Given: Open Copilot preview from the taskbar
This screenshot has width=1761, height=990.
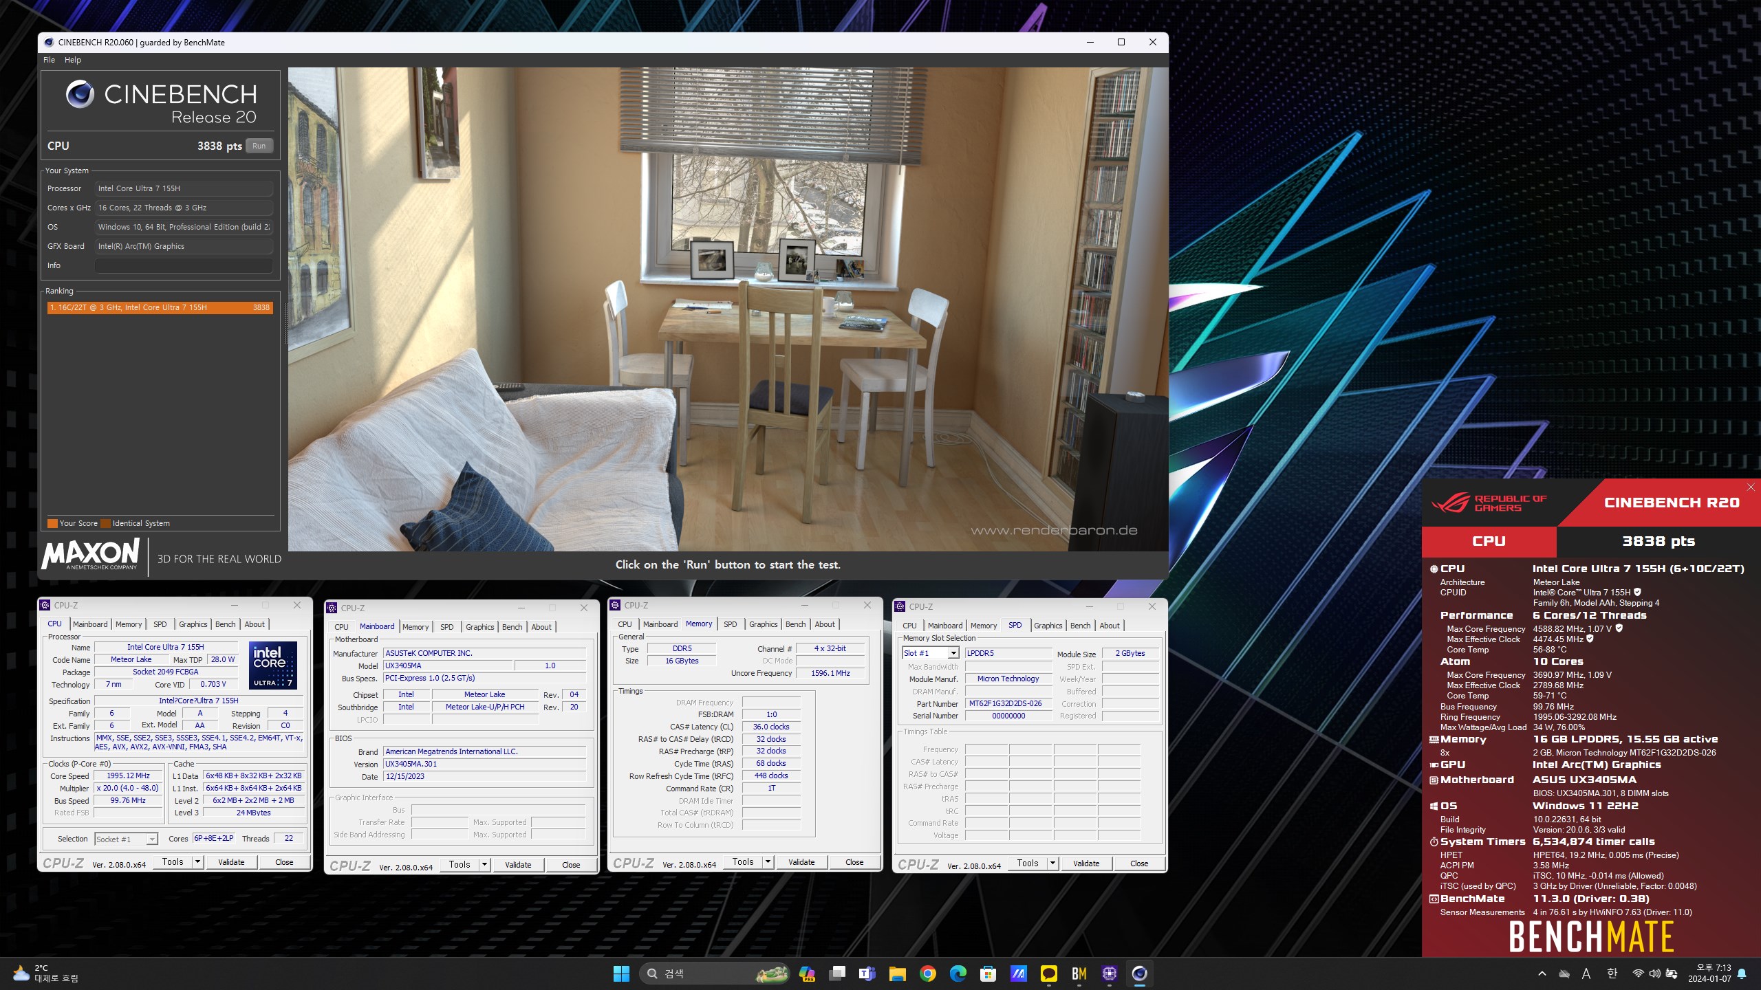Looking at the screenshot, I should 807,973.
